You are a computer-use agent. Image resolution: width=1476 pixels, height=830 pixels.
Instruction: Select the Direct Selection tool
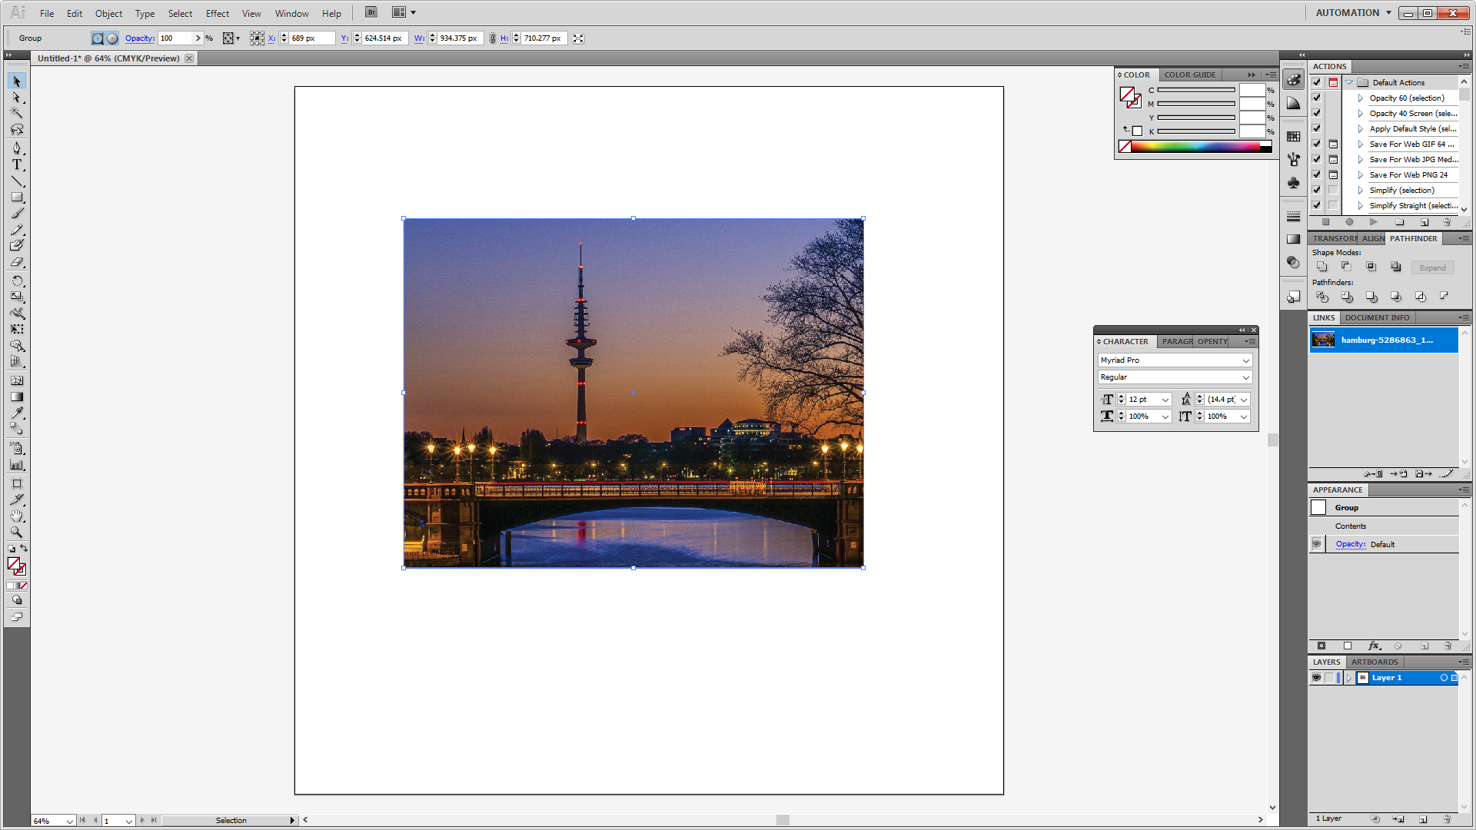click(17, 98)
